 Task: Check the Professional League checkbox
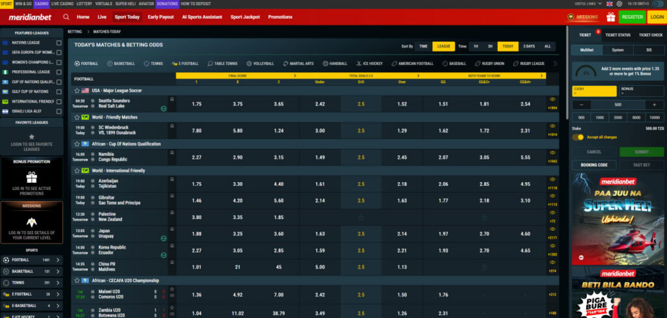(x=59, y=72)
